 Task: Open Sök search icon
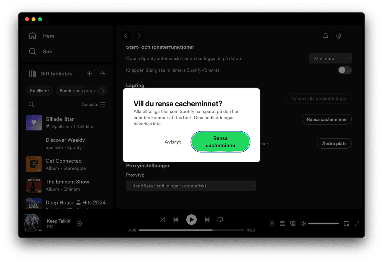(x=32, y=51)
